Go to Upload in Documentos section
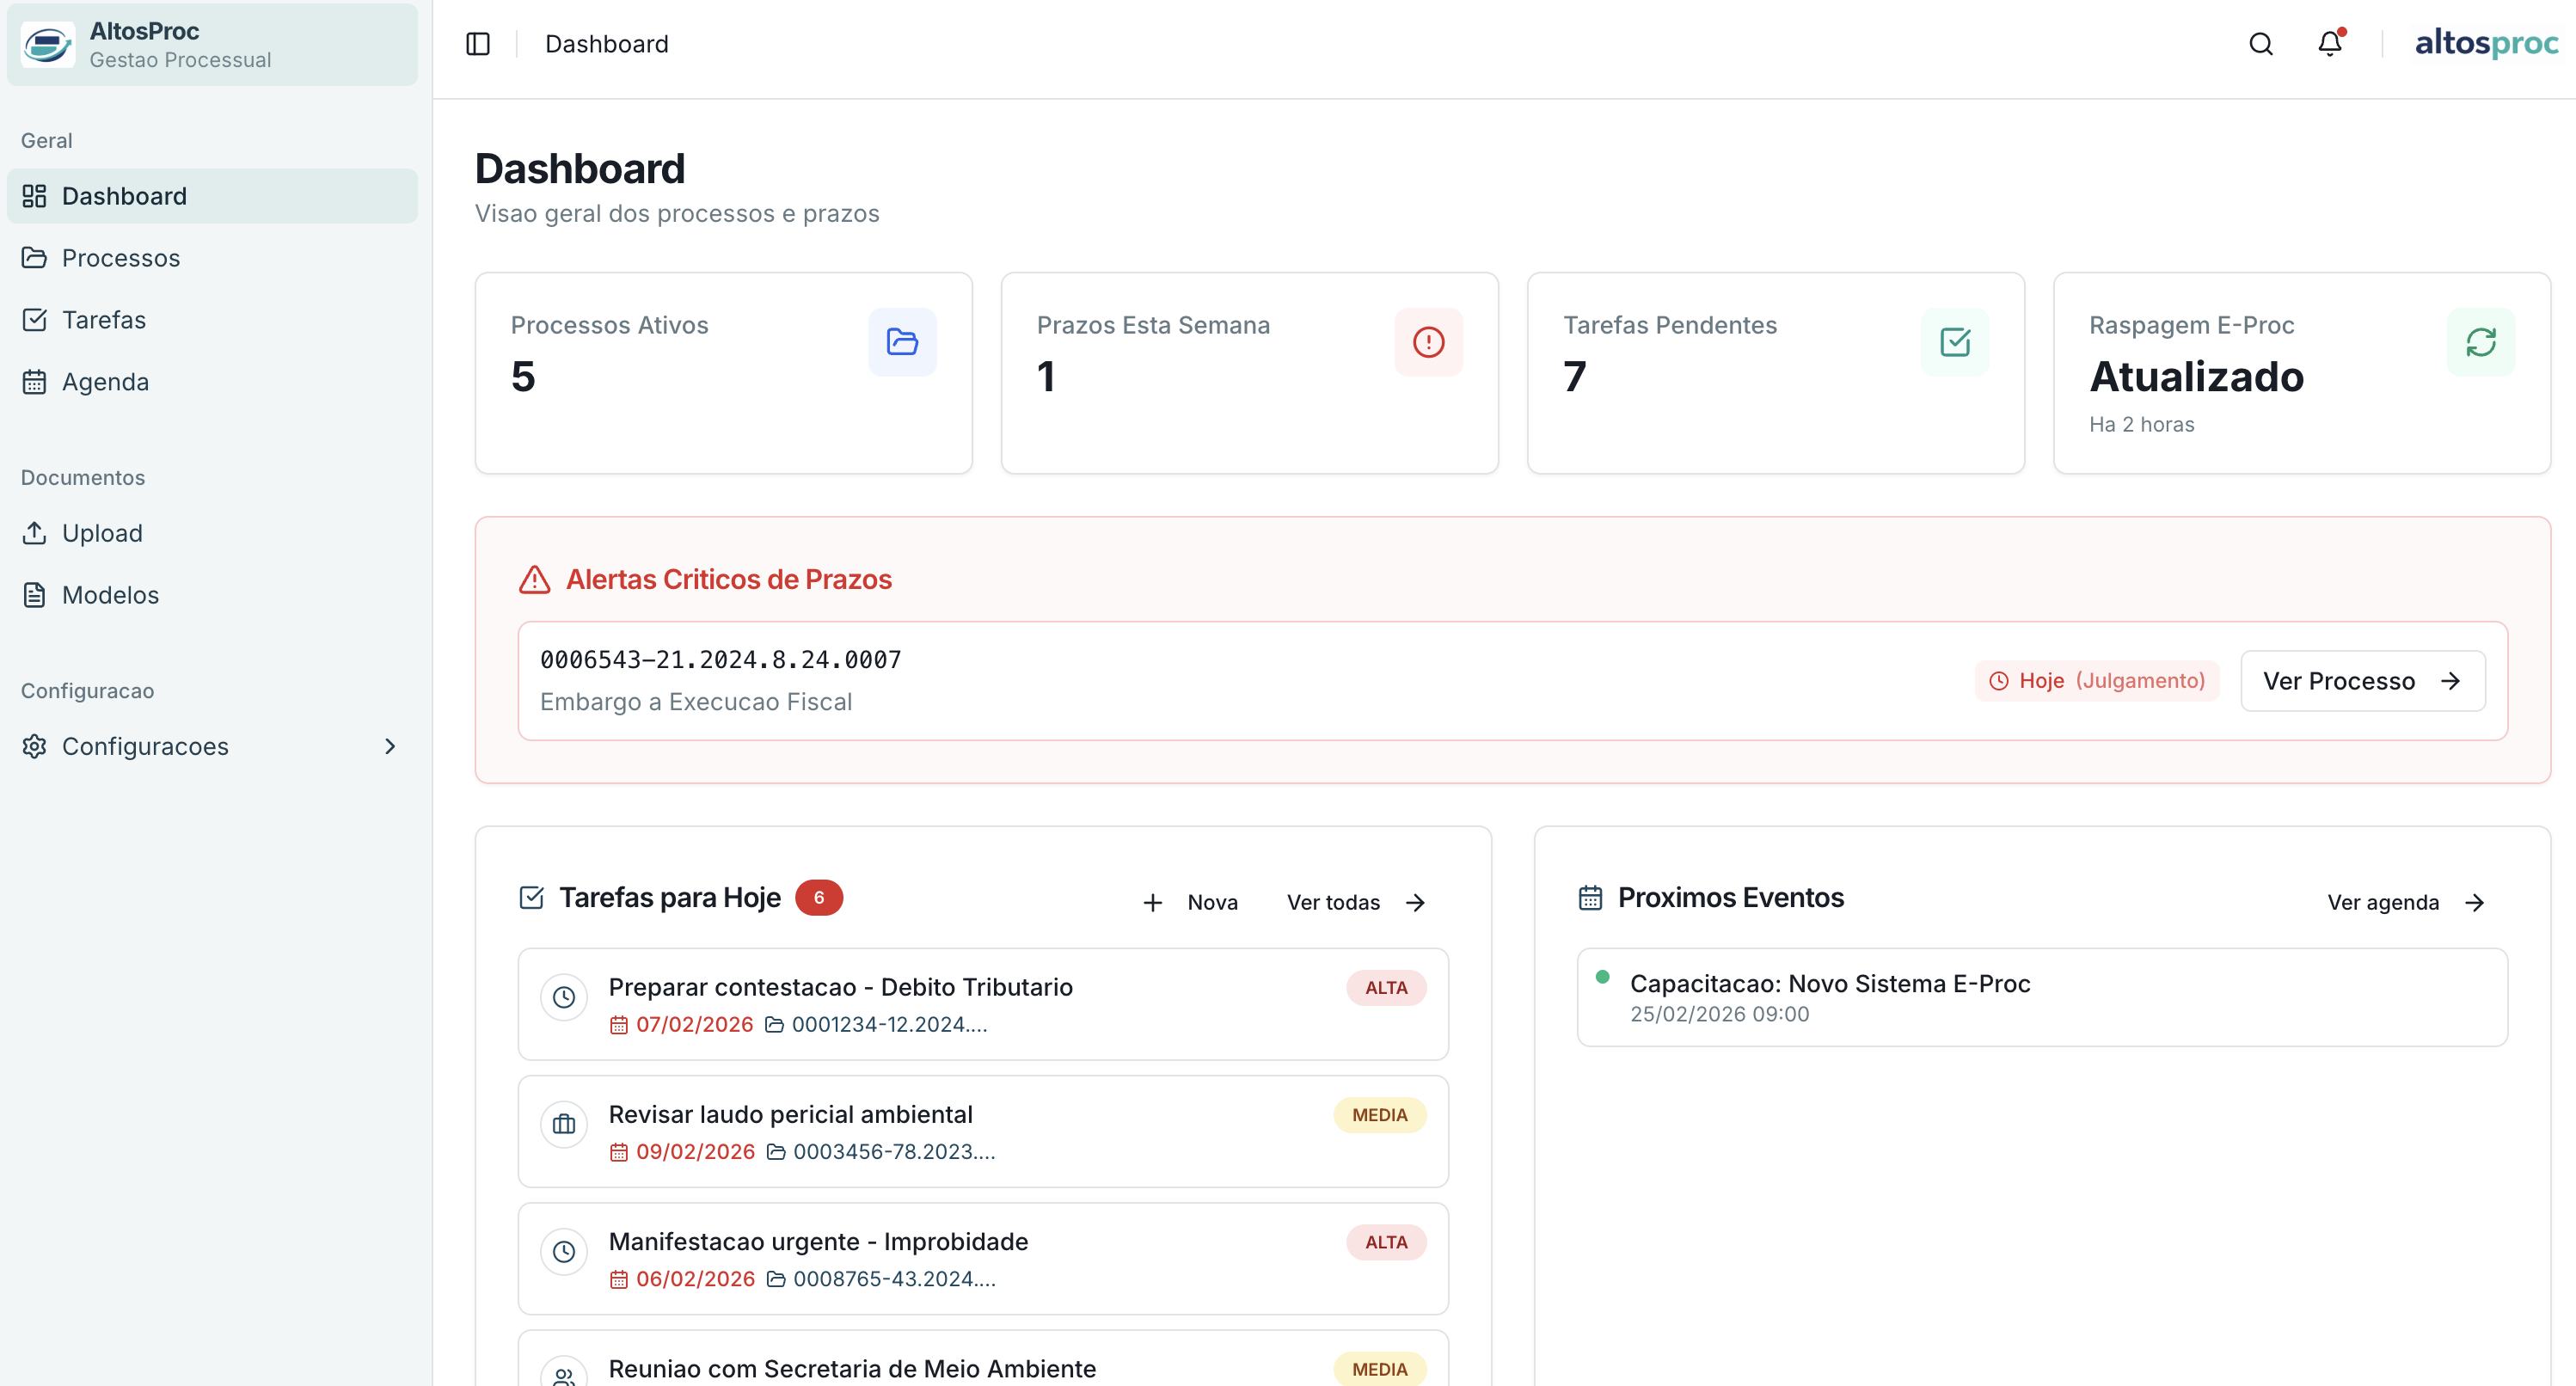The width and height of the screenshot is (2576, 1386). [102, 533]
